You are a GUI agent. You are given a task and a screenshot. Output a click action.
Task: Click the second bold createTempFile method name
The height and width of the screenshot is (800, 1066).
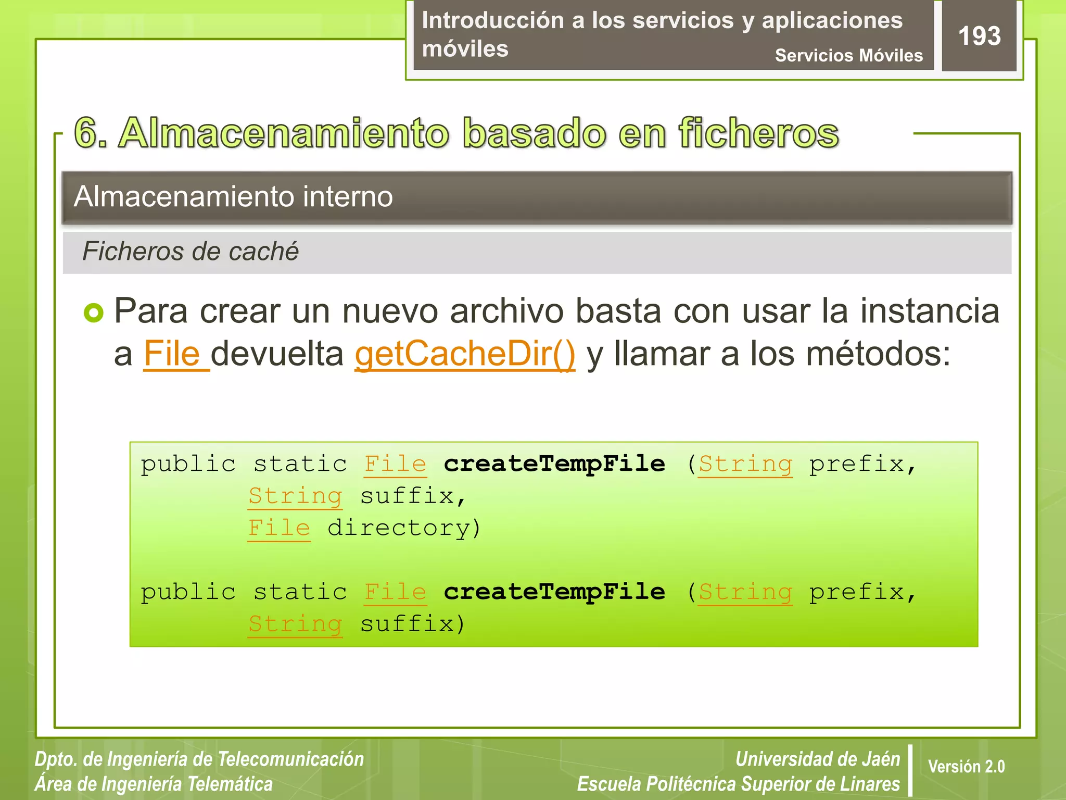pos(554,592)
